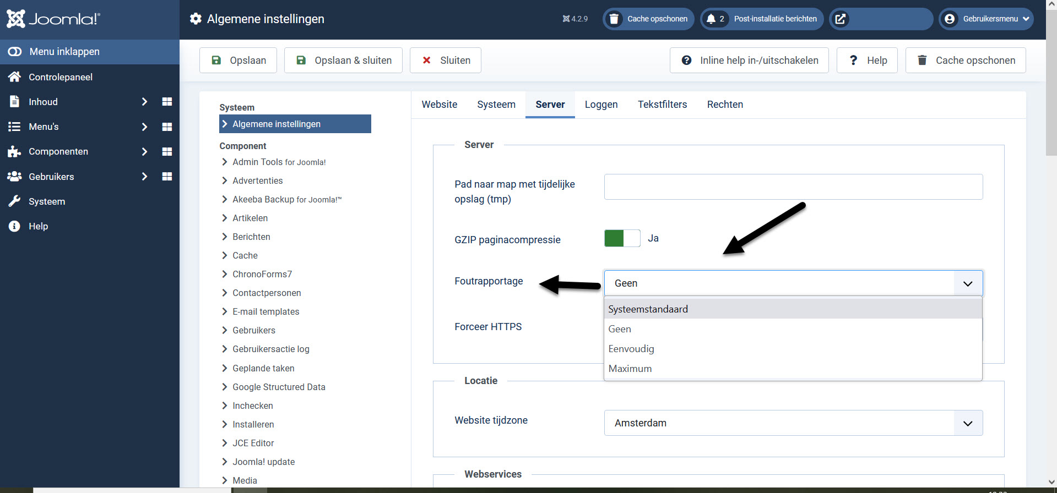Toggle Inline help in-/uitschakelen
This screenshot has height=493, width=1057.
[x=749, y=61]
